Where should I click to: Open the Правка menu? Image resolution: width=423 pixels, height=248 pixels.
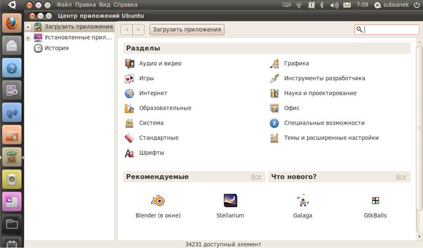click(85, 5)
